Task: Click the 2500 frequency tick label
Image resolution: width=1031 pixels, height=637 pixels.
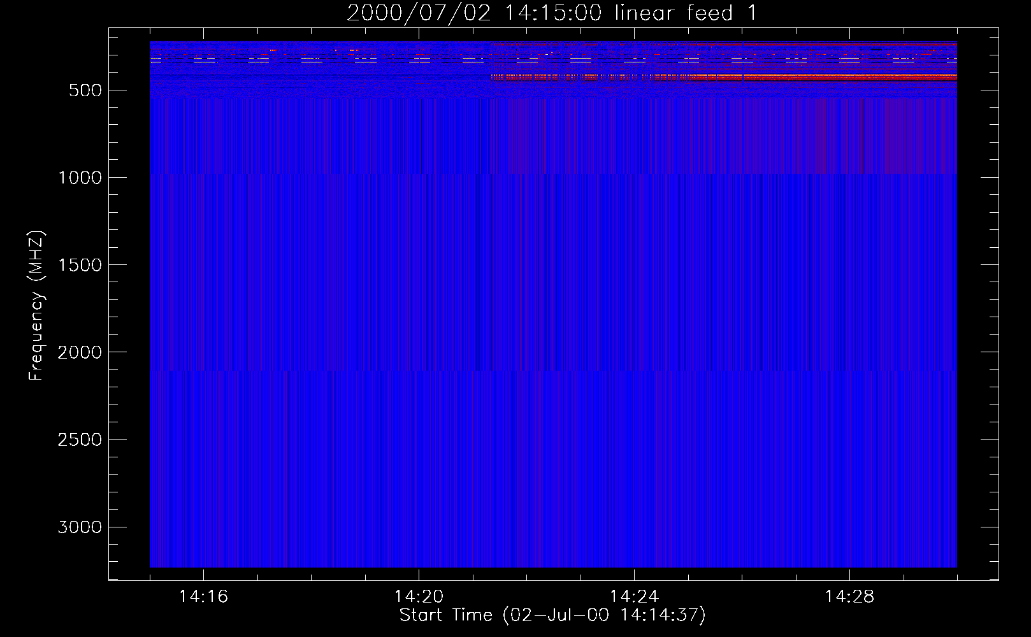Action: 80,440
